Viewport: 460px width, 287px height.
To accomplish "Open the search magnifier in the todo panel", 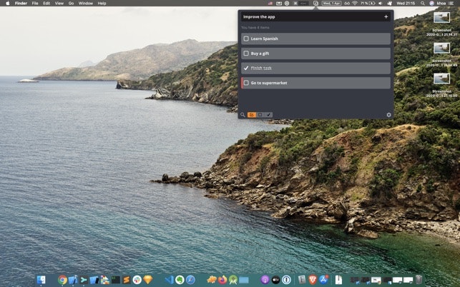I will [x=243, y=114].
